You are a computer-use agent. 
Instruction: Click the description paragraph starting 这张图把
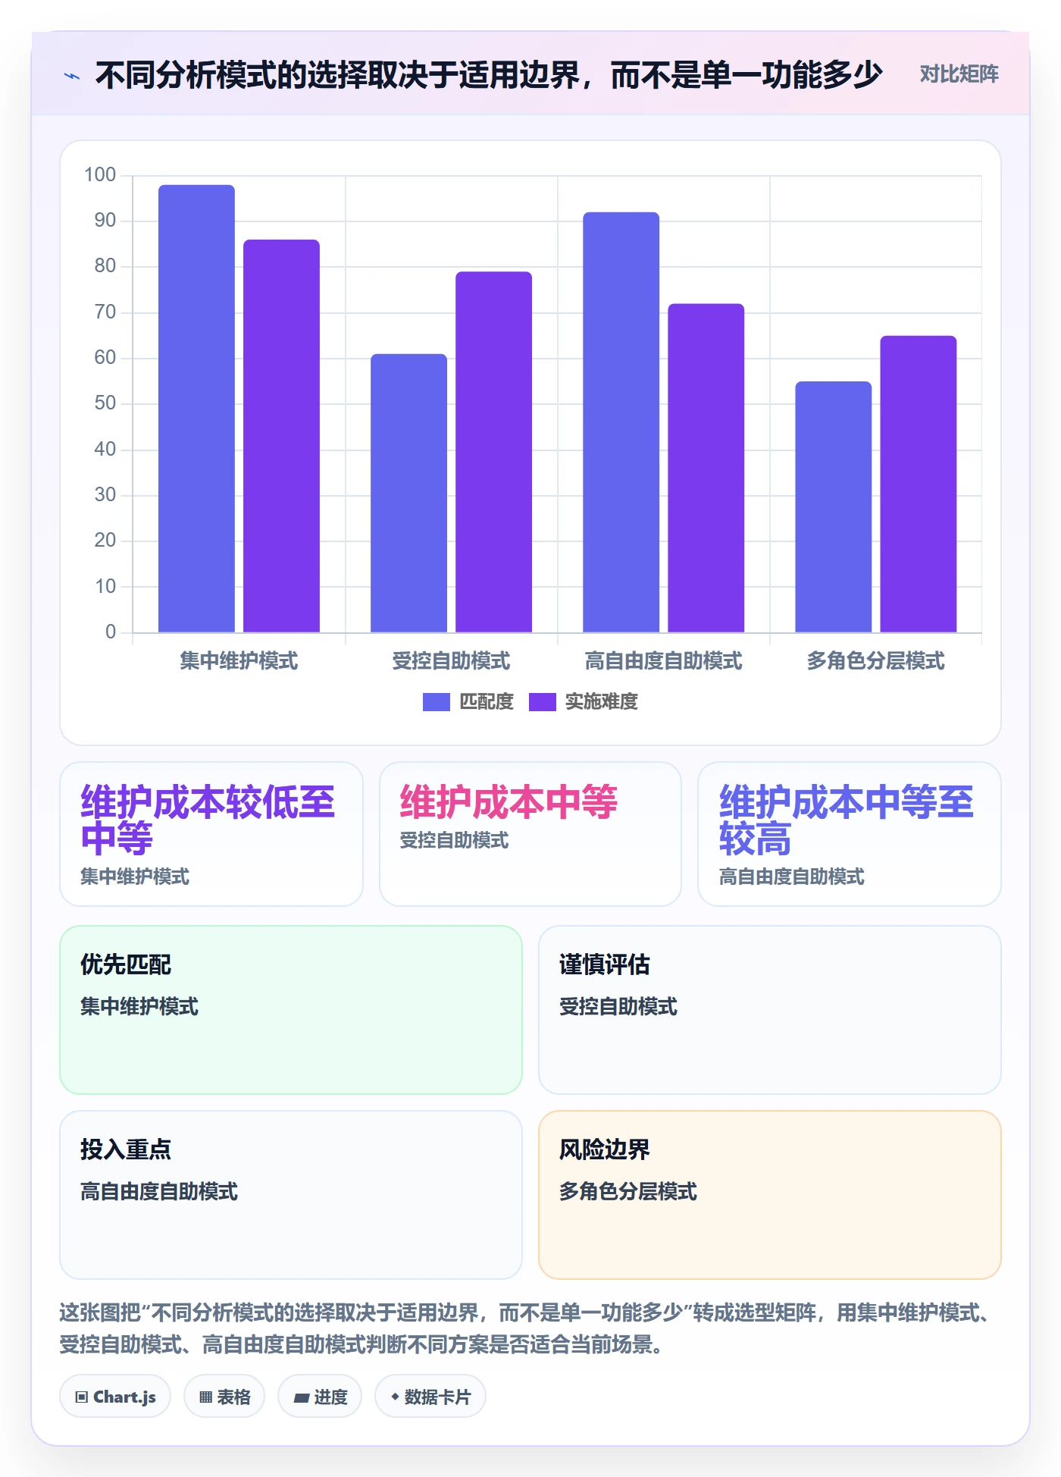(x=528, y=1328)
